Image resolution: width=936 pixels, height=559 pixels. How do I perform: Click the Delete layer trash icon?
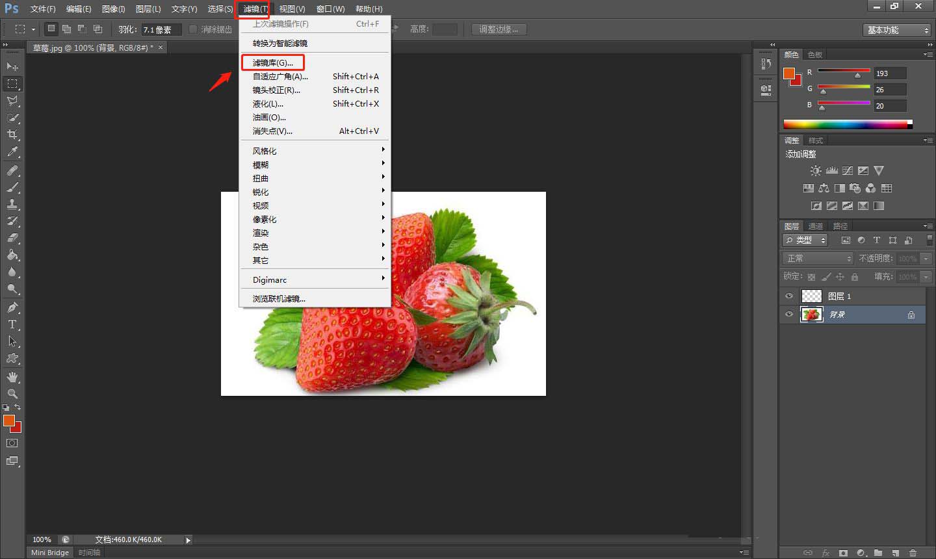(x=913, y=552)
